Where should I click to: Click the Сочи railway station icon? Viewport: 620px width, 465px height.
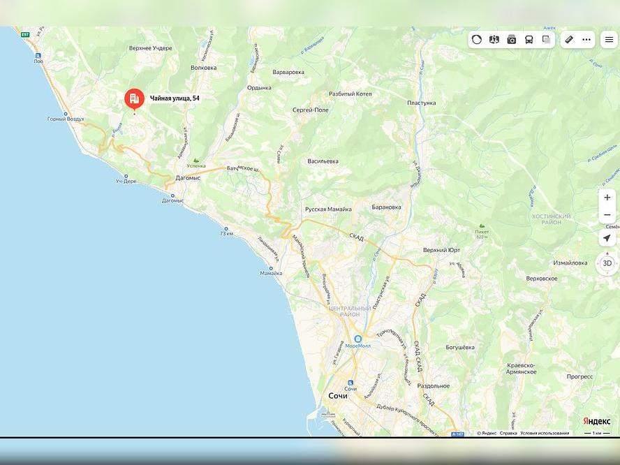point(350,383)
